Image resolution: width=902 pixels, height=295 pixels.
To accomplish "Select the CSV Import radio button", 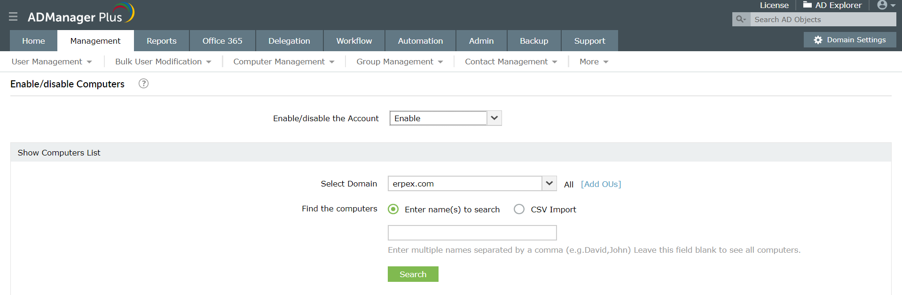I will (x=519, y=209).
